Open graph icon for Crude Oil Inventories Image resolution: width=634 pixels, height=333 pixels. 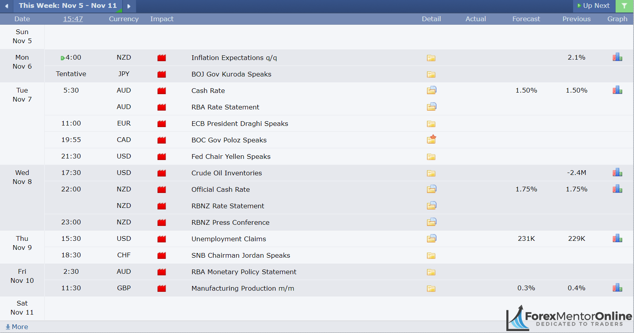[x=617, y=173]
